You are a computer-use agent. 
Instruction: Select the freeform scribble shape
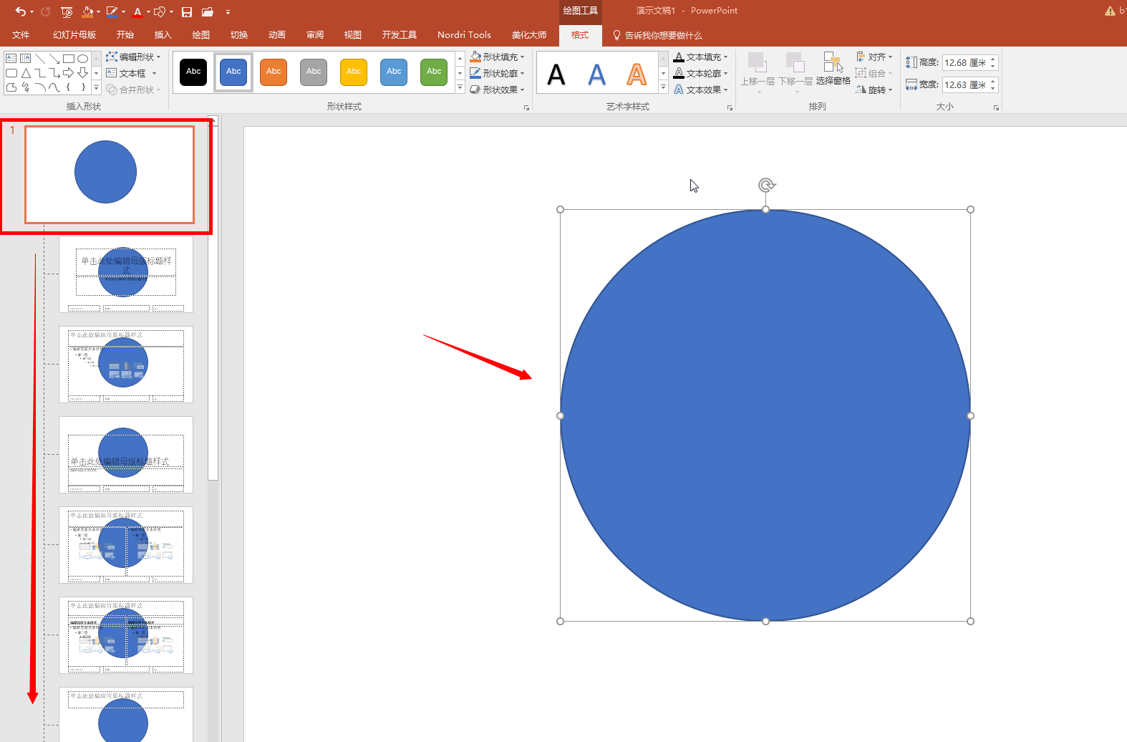(x=26, y=87)
